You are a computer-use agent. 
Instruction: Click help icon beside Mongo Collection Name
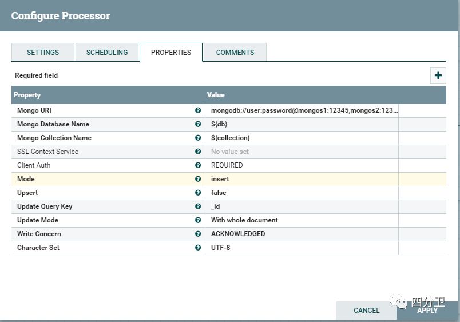point(198,138)
